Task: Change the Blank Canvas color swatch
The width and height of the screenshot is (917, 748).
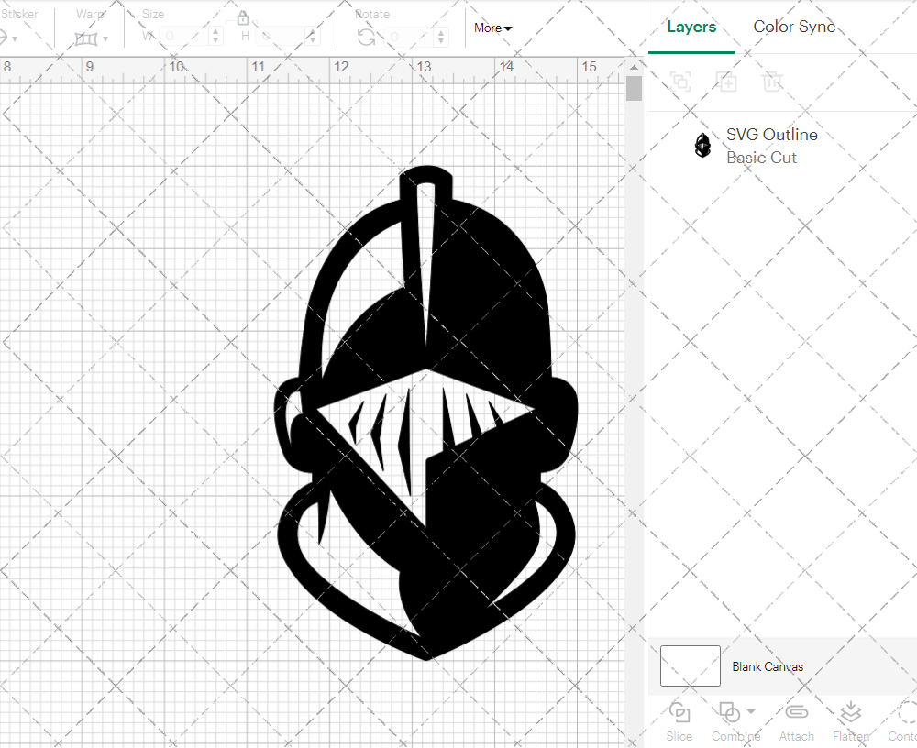Action: pos(690,665)
